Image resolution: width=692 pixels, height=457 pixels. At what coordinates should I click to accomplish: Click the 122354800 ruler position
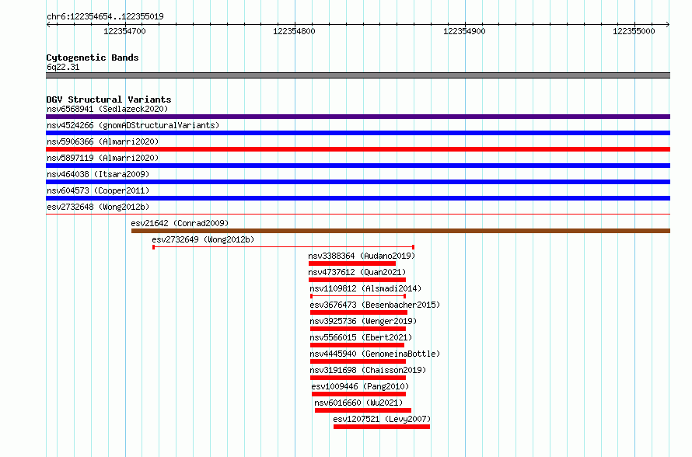point(295,31)
